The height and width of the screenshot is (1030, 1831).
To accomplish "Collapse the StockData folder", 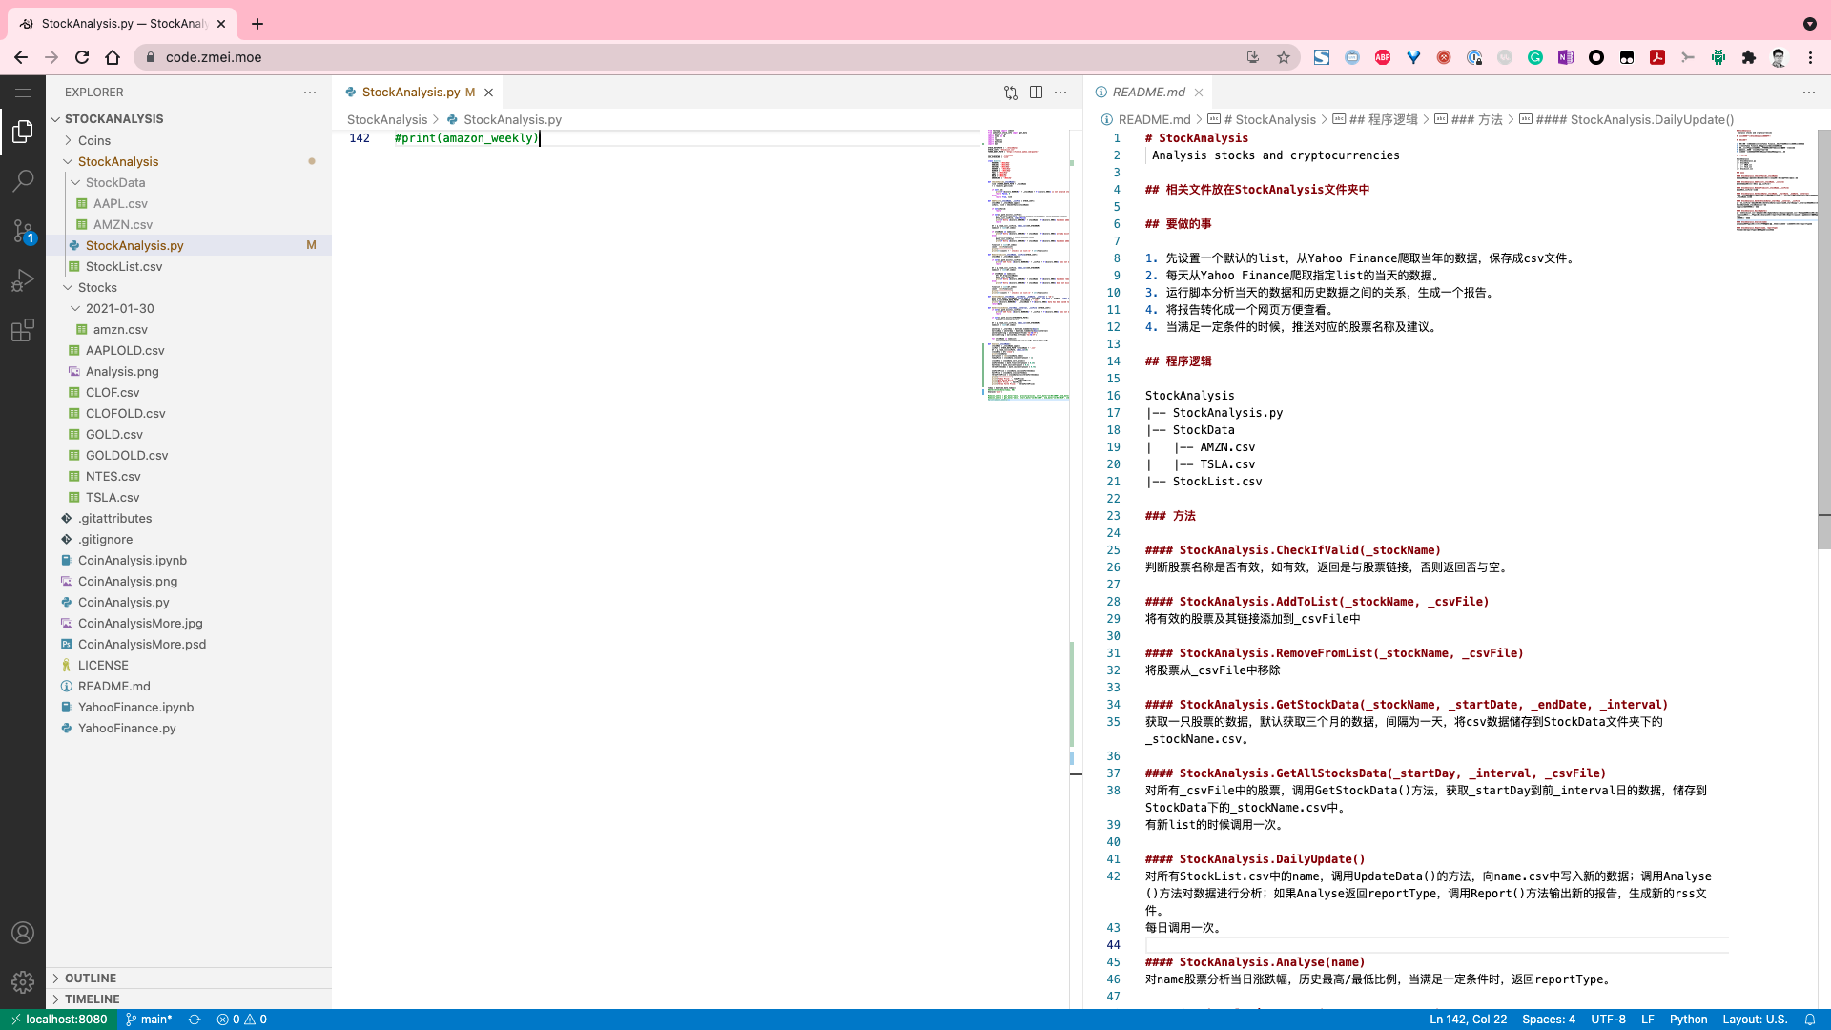I will click(115, 182).
